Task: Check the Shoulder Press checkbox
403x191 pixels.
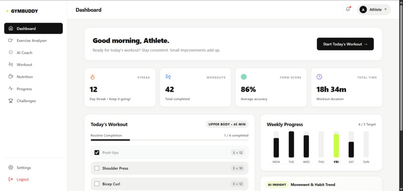Action: 97,168
